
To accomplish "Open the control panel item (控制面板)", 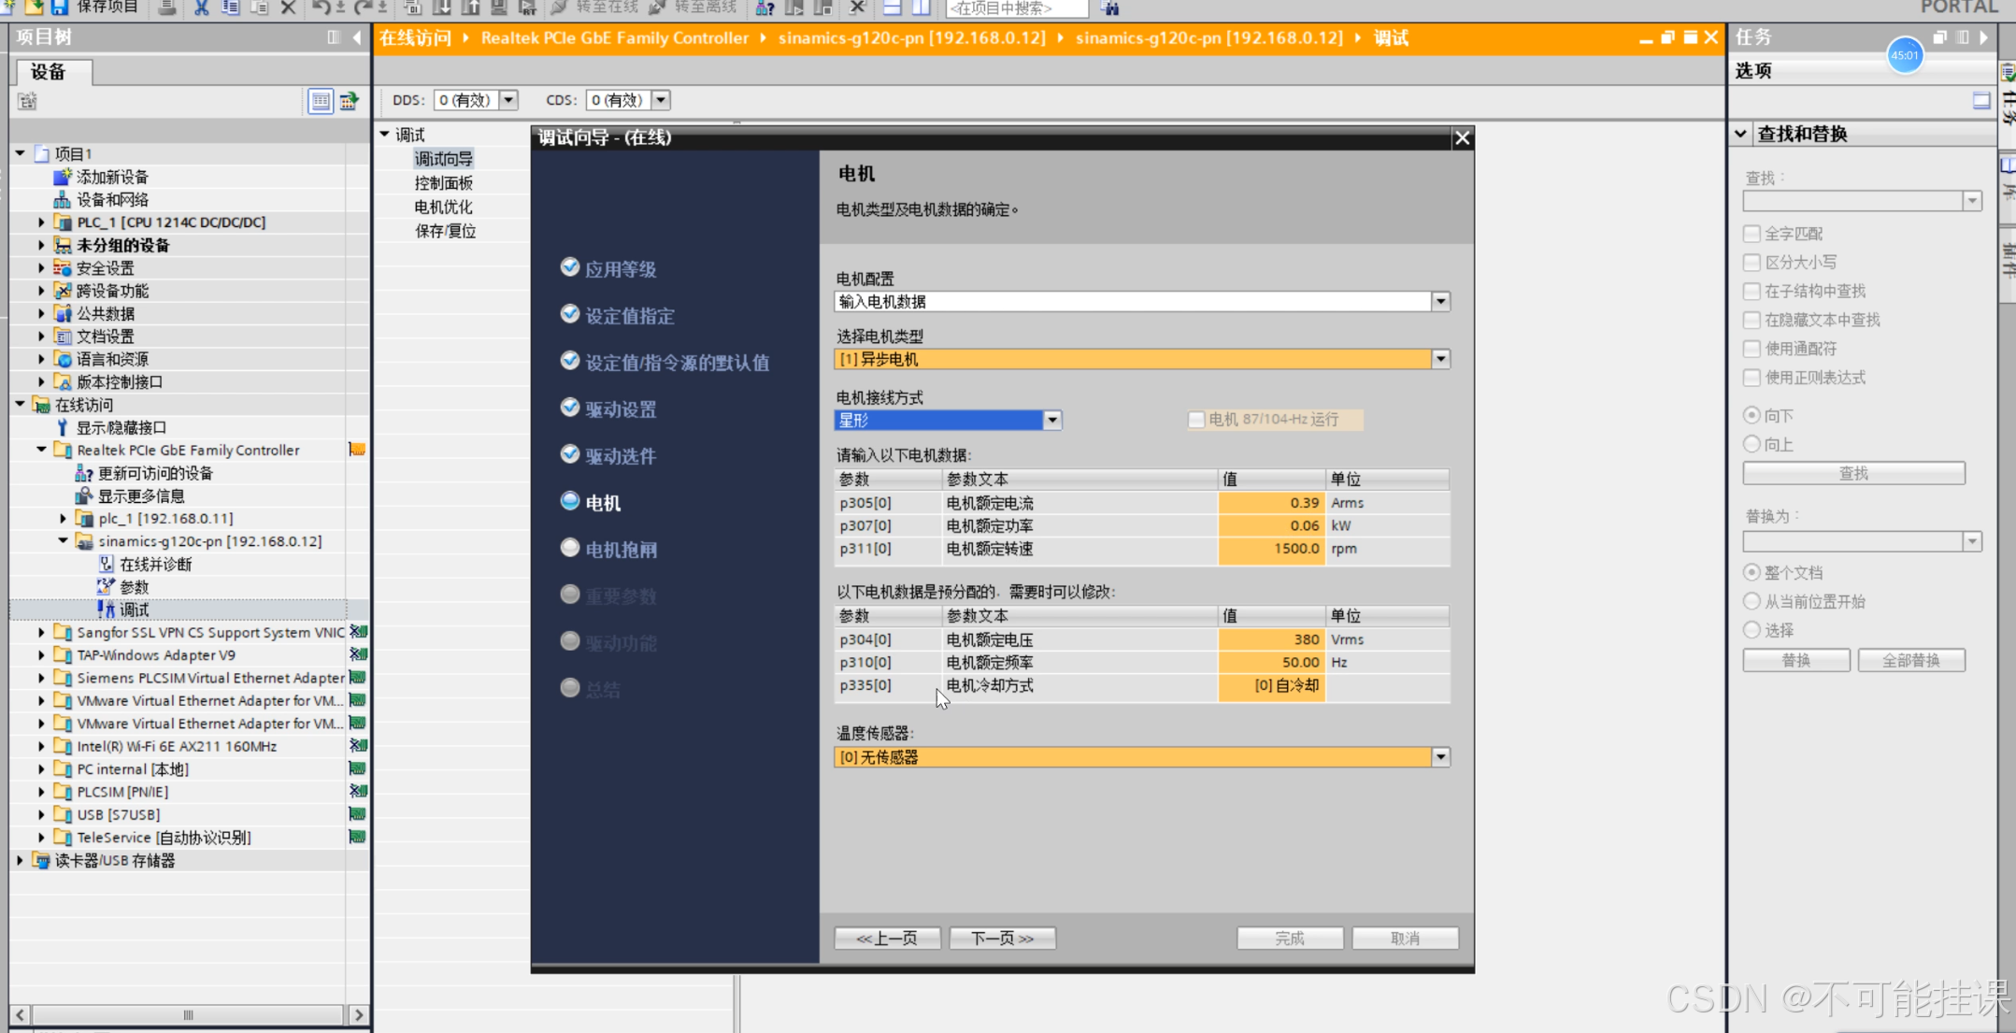I will [x=443, y=183].
